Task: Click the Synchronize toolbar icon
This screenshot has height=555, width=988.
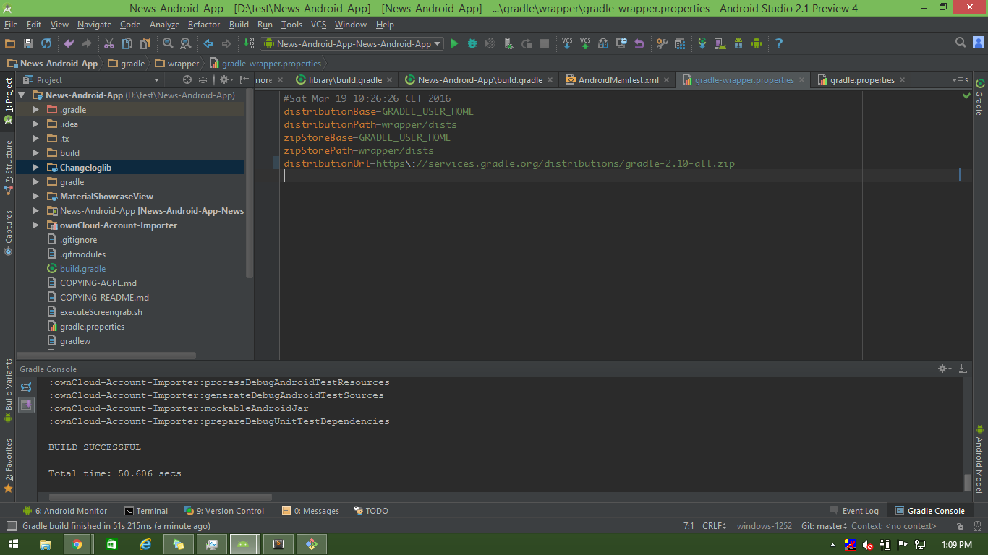Action: coord(46,43)
